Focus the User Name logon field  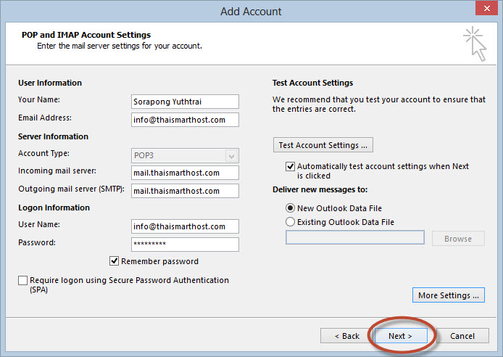[185, 226]
